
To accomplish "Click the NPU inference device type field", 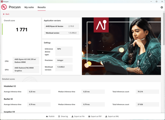I will [x=64, y=51].
